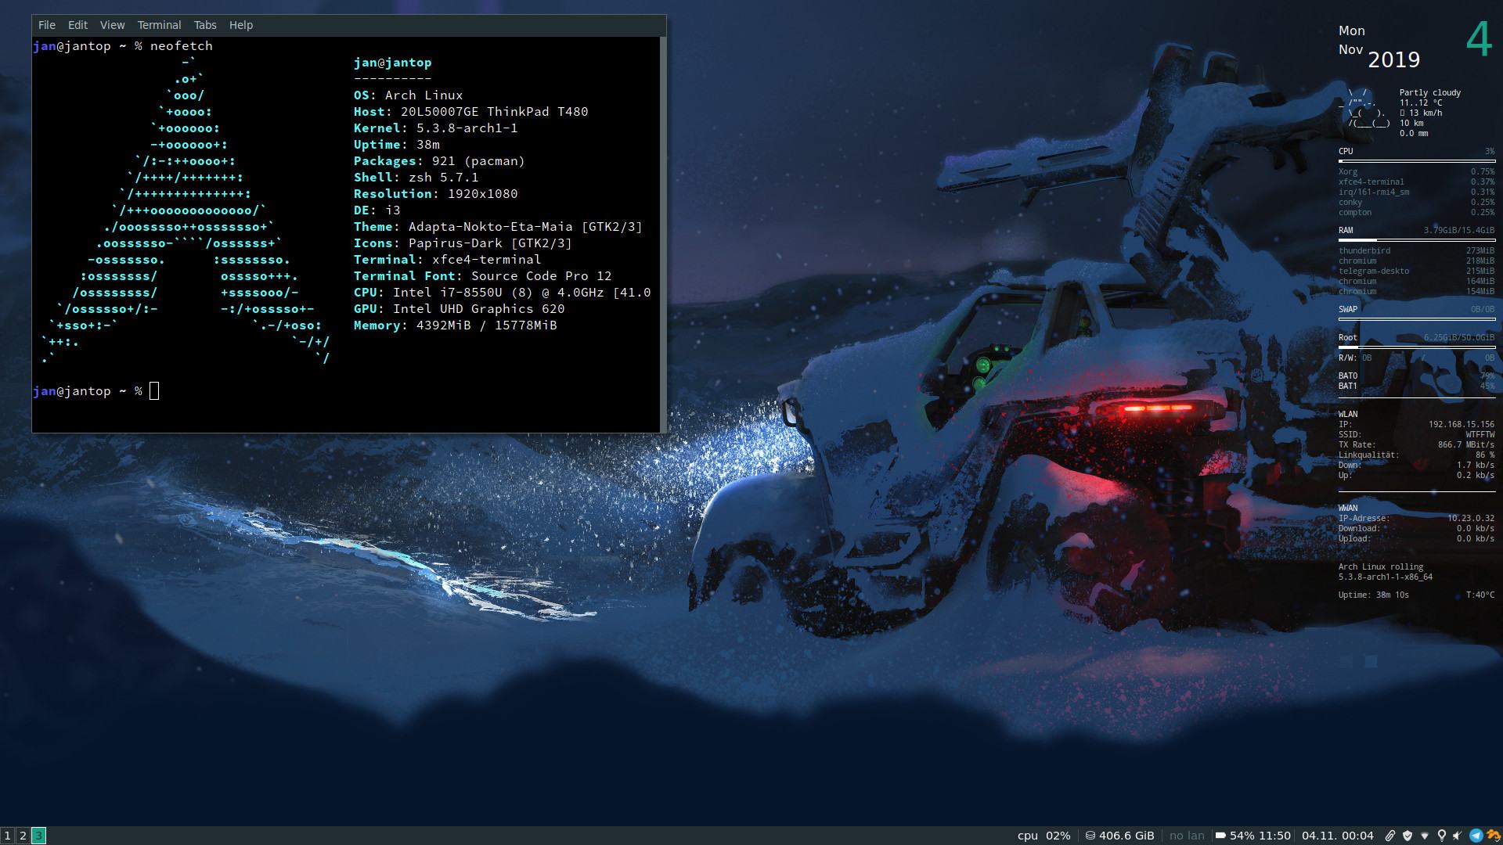This screenshot has height=845, width=1503.
Task: Click the shield security tray icon
Action: click(1407, 836)
